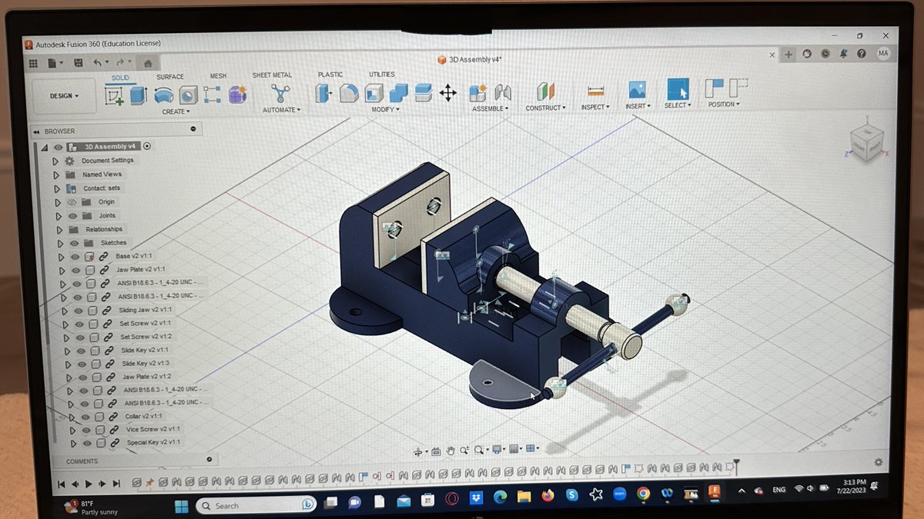924x519 pixels.
Task: Select the Insert image icon
Action: point(637,91)
